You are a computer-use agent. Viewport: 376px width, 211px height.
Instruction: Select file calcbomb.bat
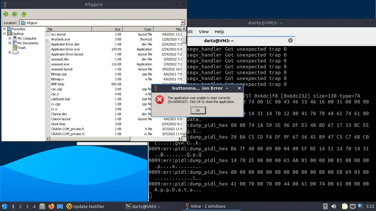[x=61, y=99]
